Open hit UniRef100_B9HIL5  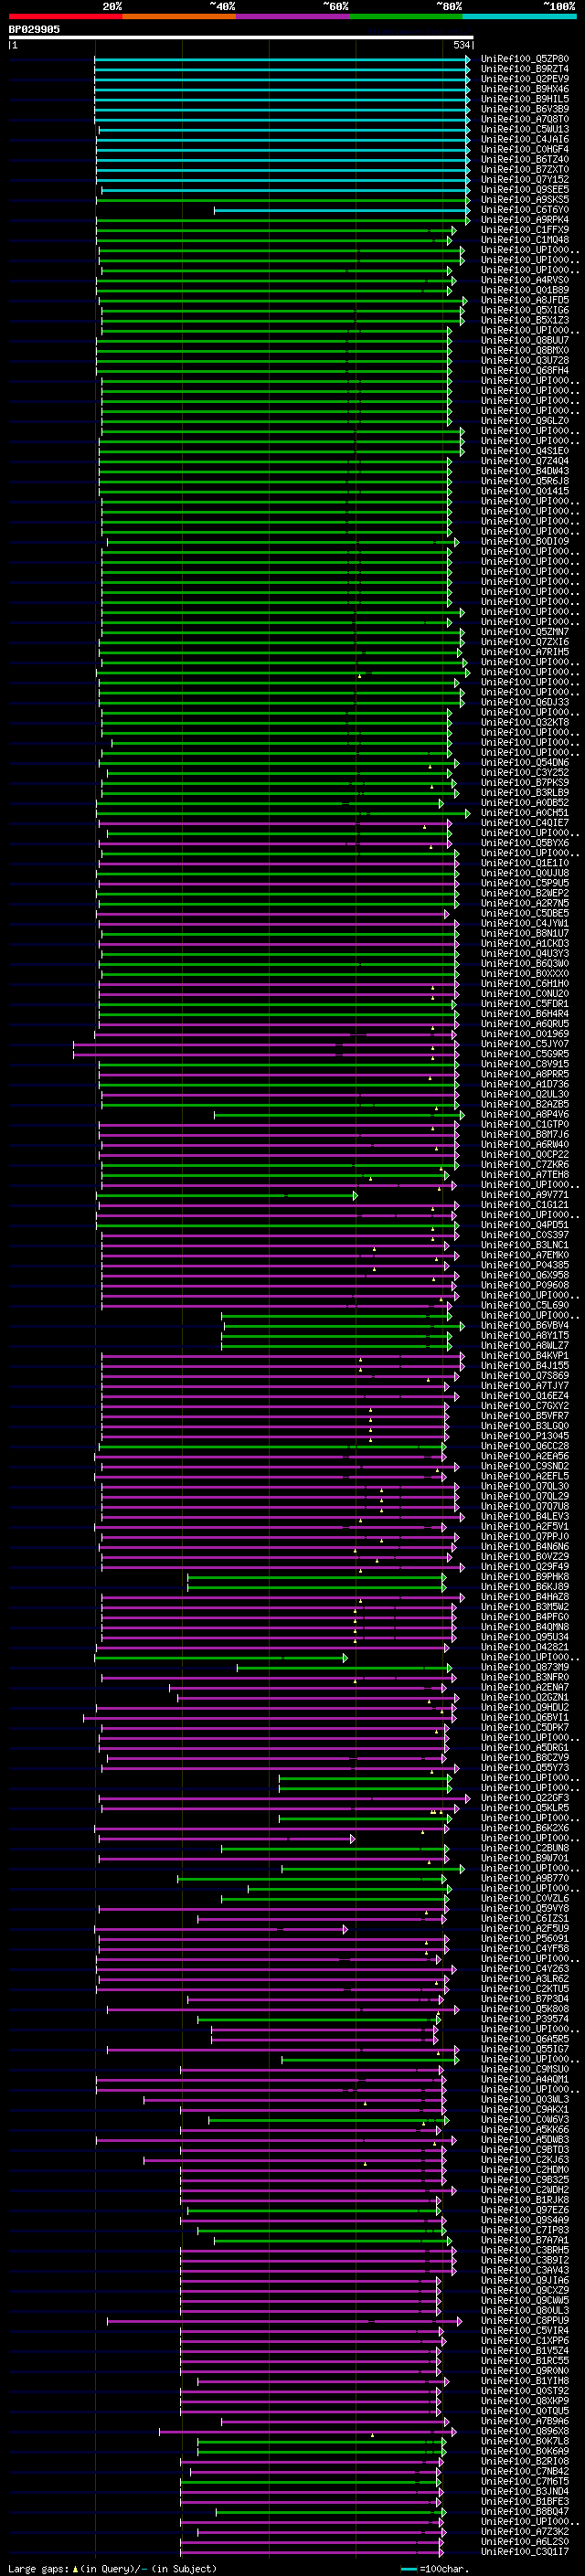[x=525, y=100]
